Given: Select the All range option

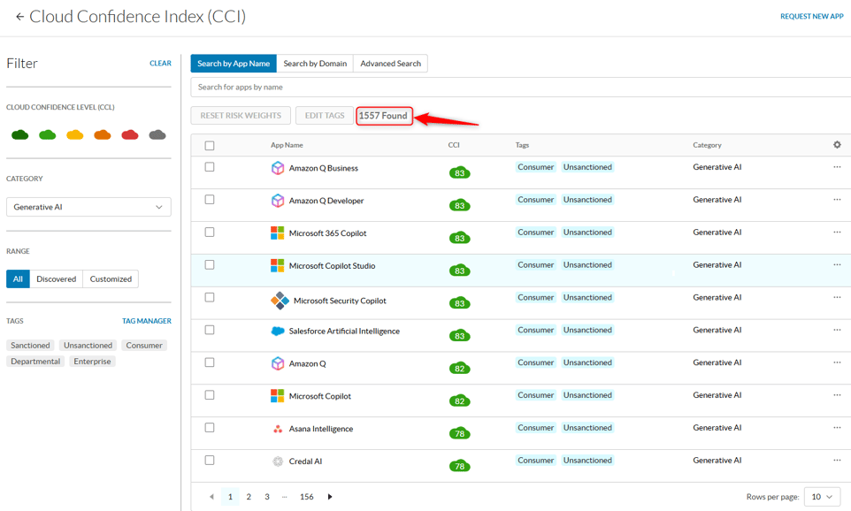Looking at the screenshot, I should click(18, 278).
